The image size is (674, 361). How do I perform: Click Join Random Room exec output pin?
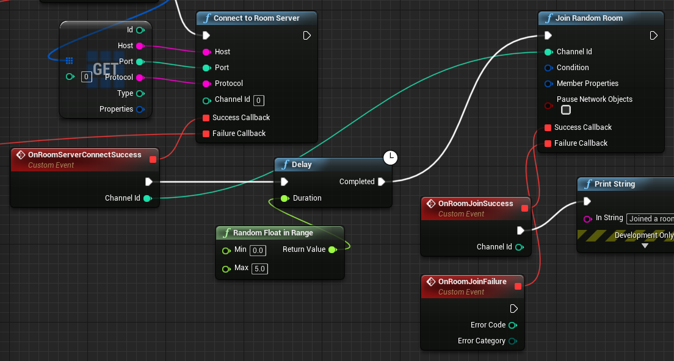coord(653,35)
